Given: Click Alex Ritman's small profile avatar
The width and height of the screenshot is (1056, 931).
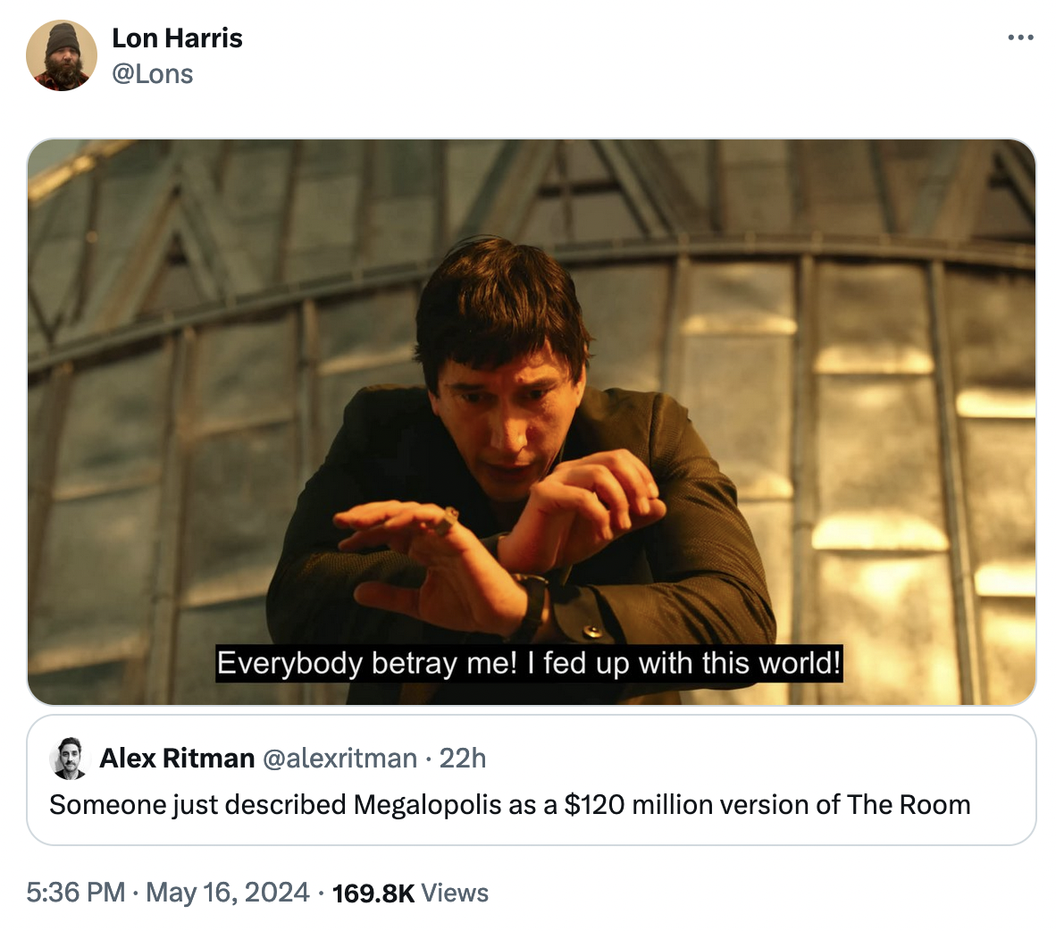Looking at the screenshot, I should coord(69,758).
